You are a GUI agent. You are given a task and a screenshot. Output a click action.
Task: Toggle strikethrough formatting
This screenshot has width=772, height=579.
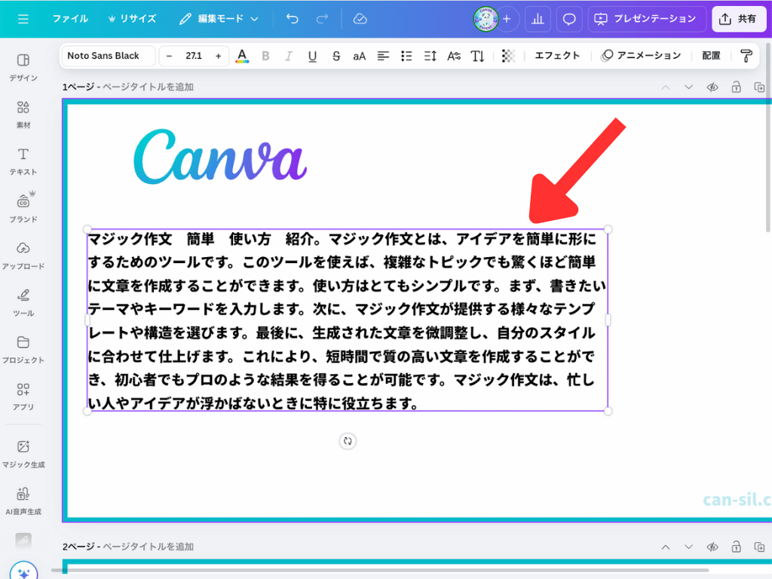point(336,56)
